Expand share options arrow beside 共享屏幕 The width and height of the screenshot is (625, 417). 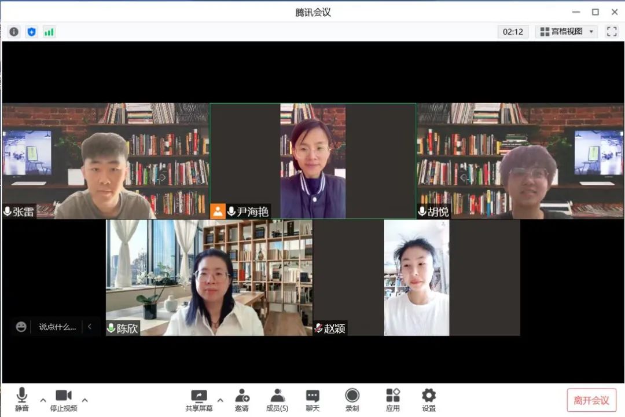220,400
